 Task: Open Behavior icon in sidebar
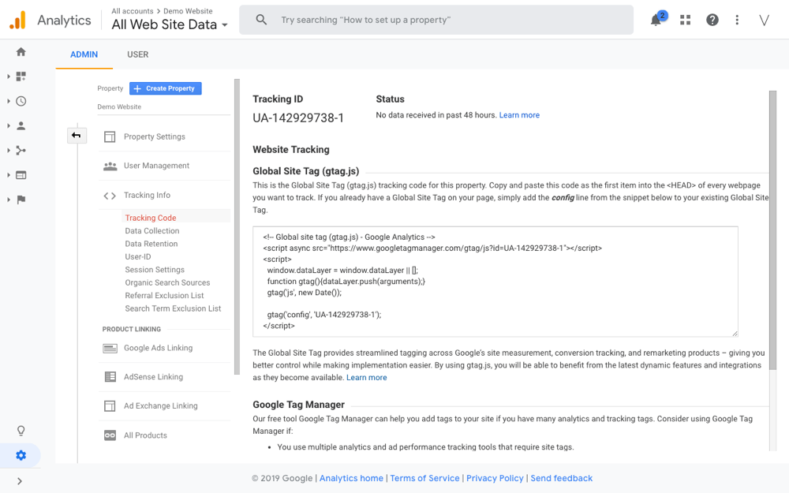[21, 175]
